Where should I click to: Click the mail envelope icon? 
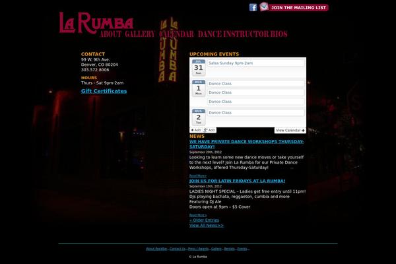[264, 7]
